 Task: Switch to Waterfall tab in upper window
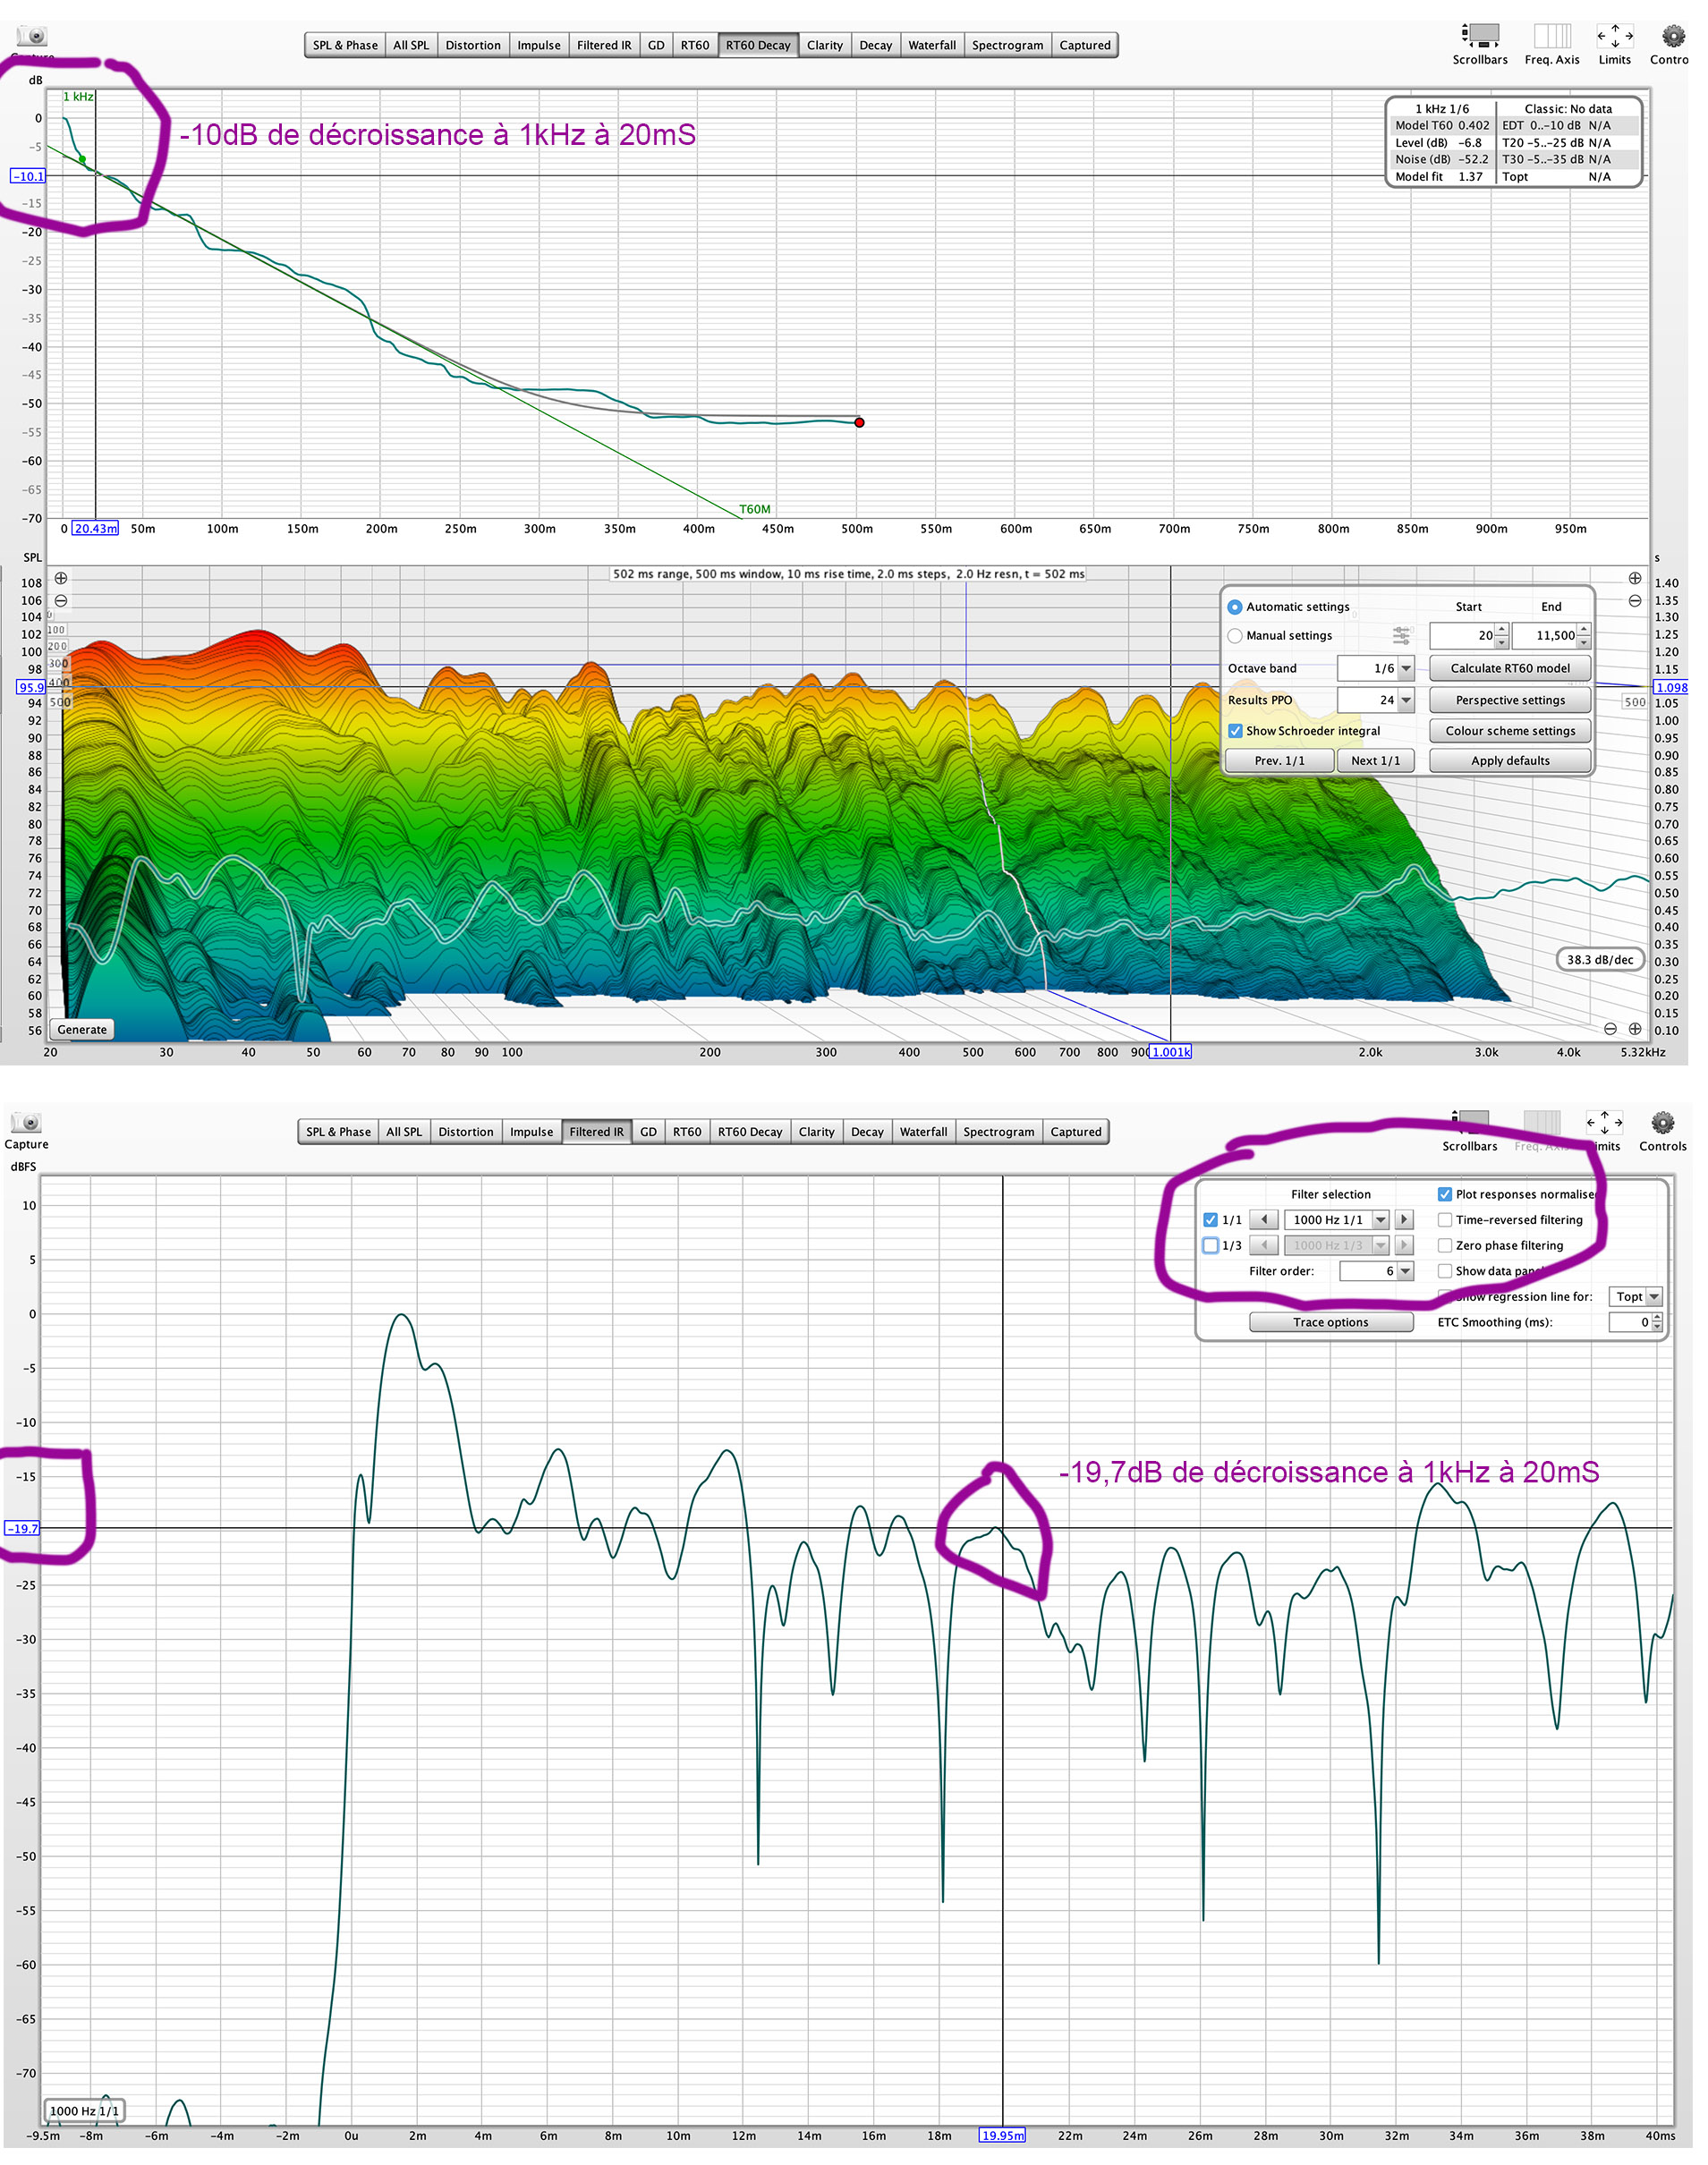tap(931, 45)
